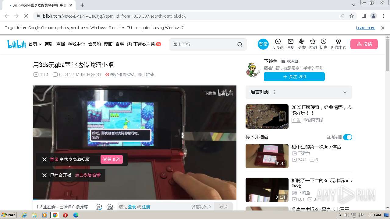Open the Windows Start menu
390x219 pixels.
(9, 215)
